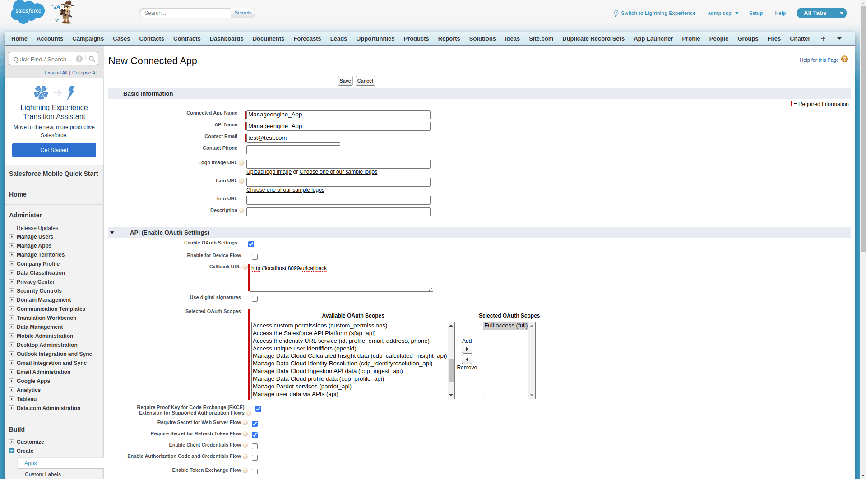Click the Logo Image URL info icon
The width and height of the screenshot is (866, 479).
coord(242,163)
